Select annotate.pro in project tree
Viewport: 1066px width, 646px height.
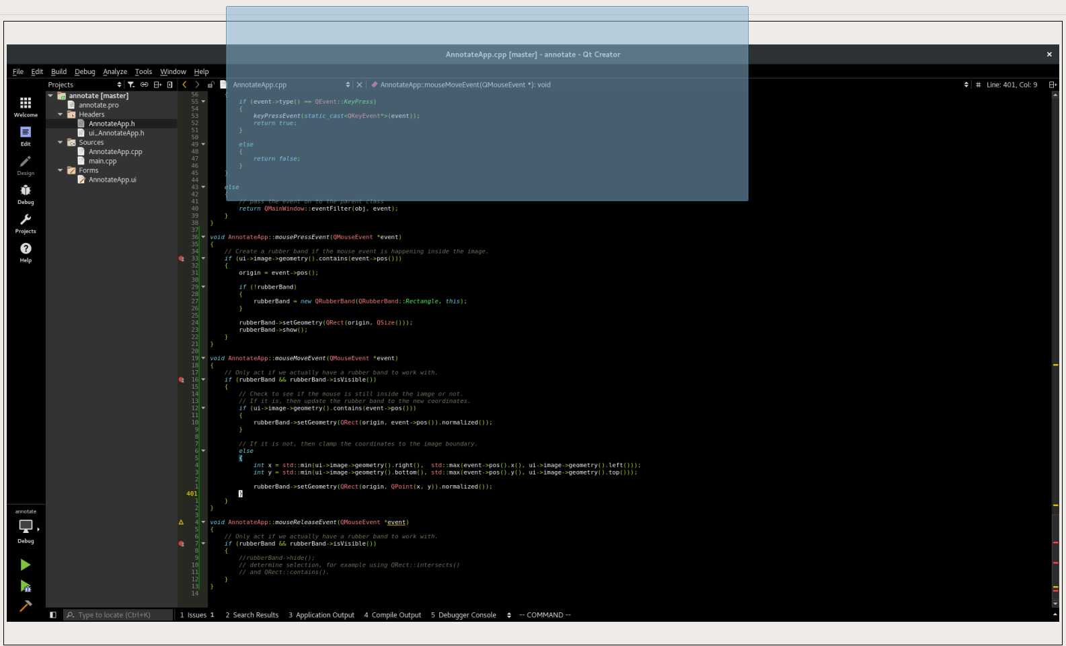coord(99,105)
